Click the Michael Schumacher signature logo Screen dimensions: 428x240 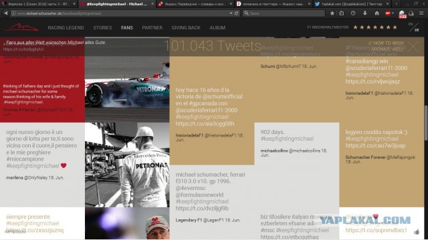[22, 27]
